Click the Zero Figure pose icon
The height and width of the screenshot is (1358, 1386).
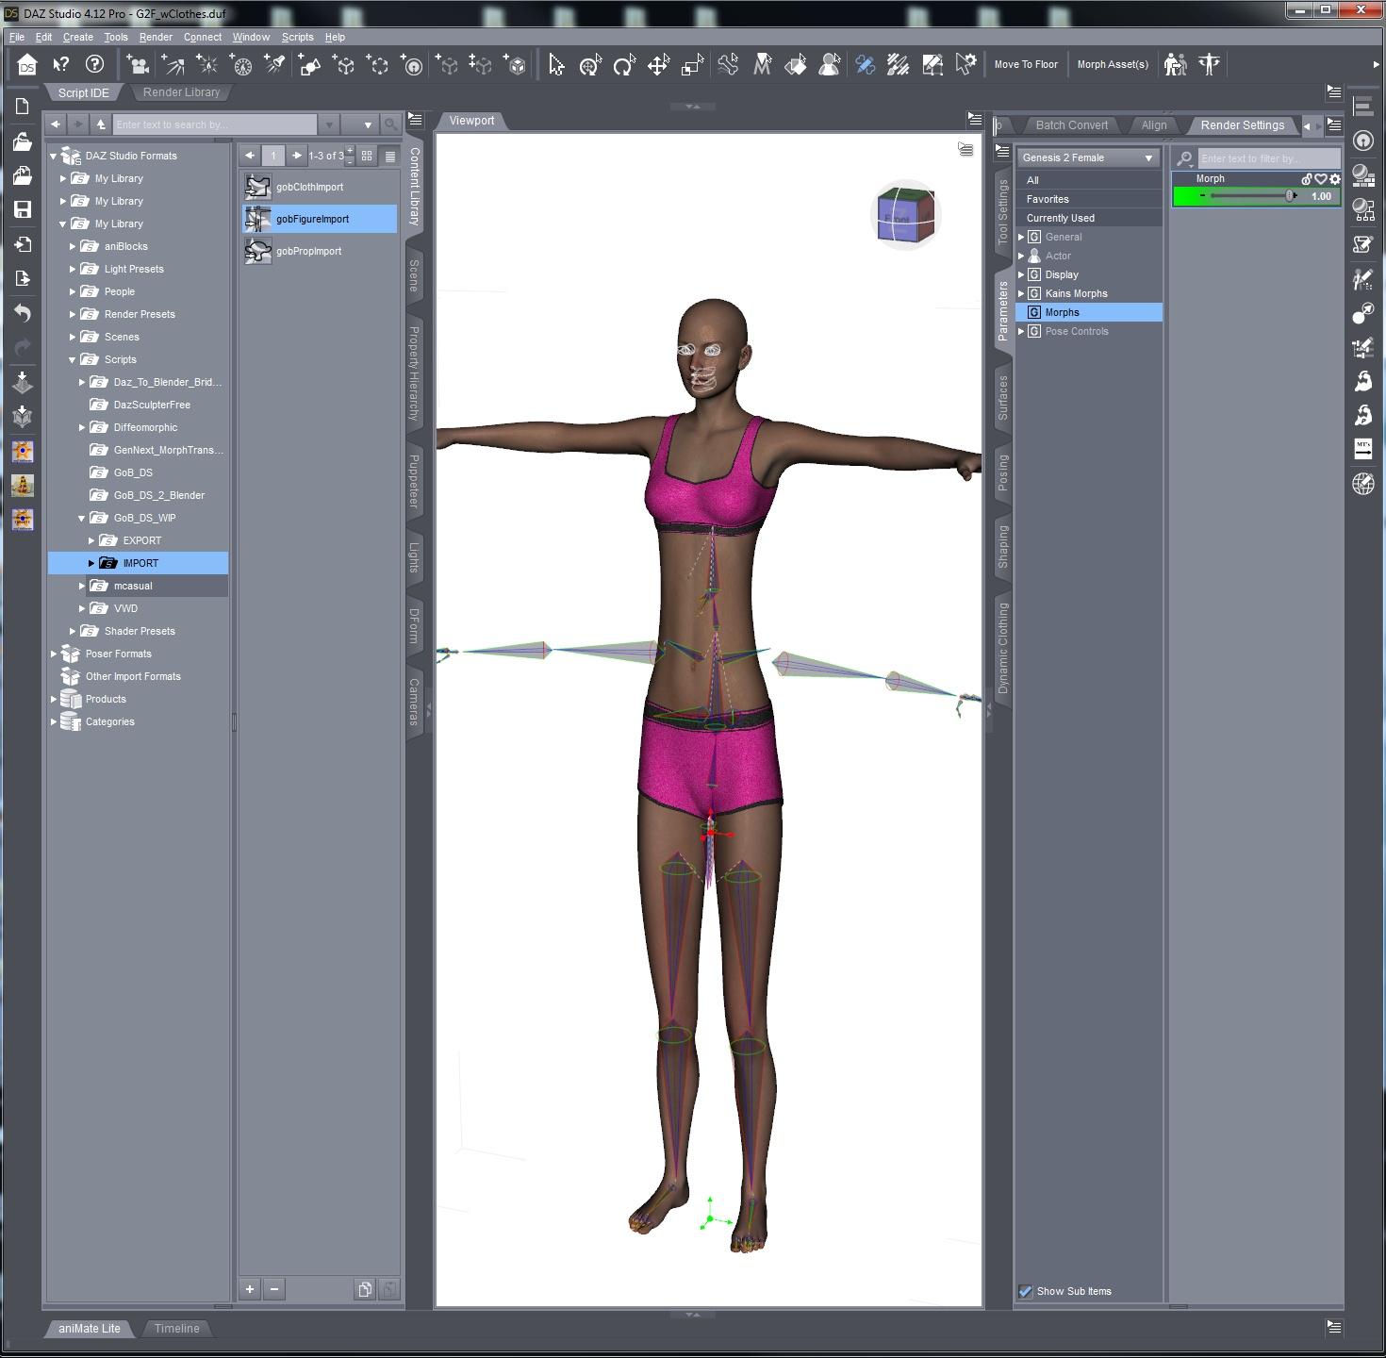[1210, 64]
